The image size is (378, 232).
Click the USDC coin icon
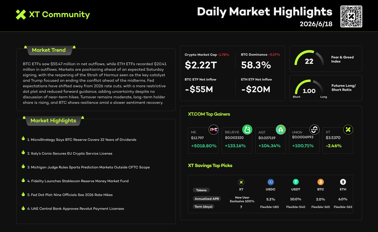[x=270, y=182]
